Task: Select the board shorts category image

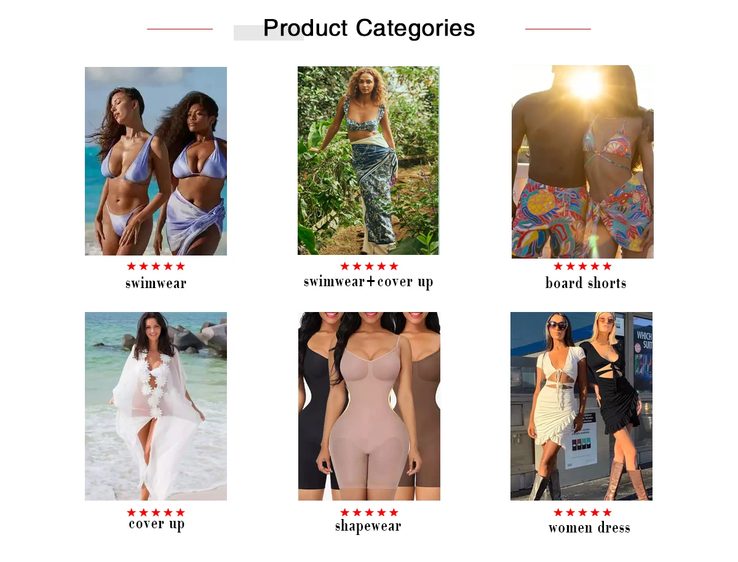Action: [x=582, y=162]
